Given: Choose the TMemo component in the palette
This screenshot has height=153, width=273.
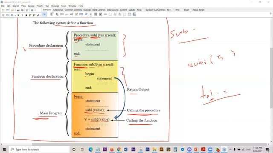Looking at the screenshot, I should pos(76,14).
